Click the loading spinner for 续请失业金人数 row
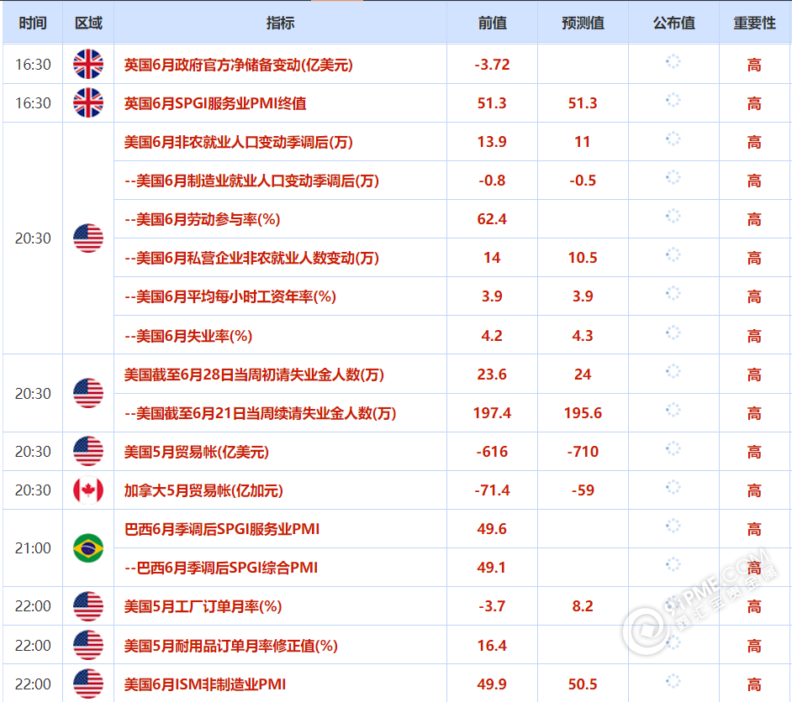This screenshot has height=702, width=792. (673, 410)
